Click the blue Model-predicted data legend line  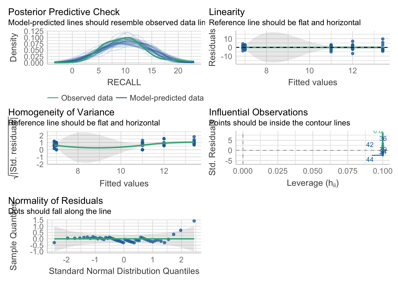[121, 98]
